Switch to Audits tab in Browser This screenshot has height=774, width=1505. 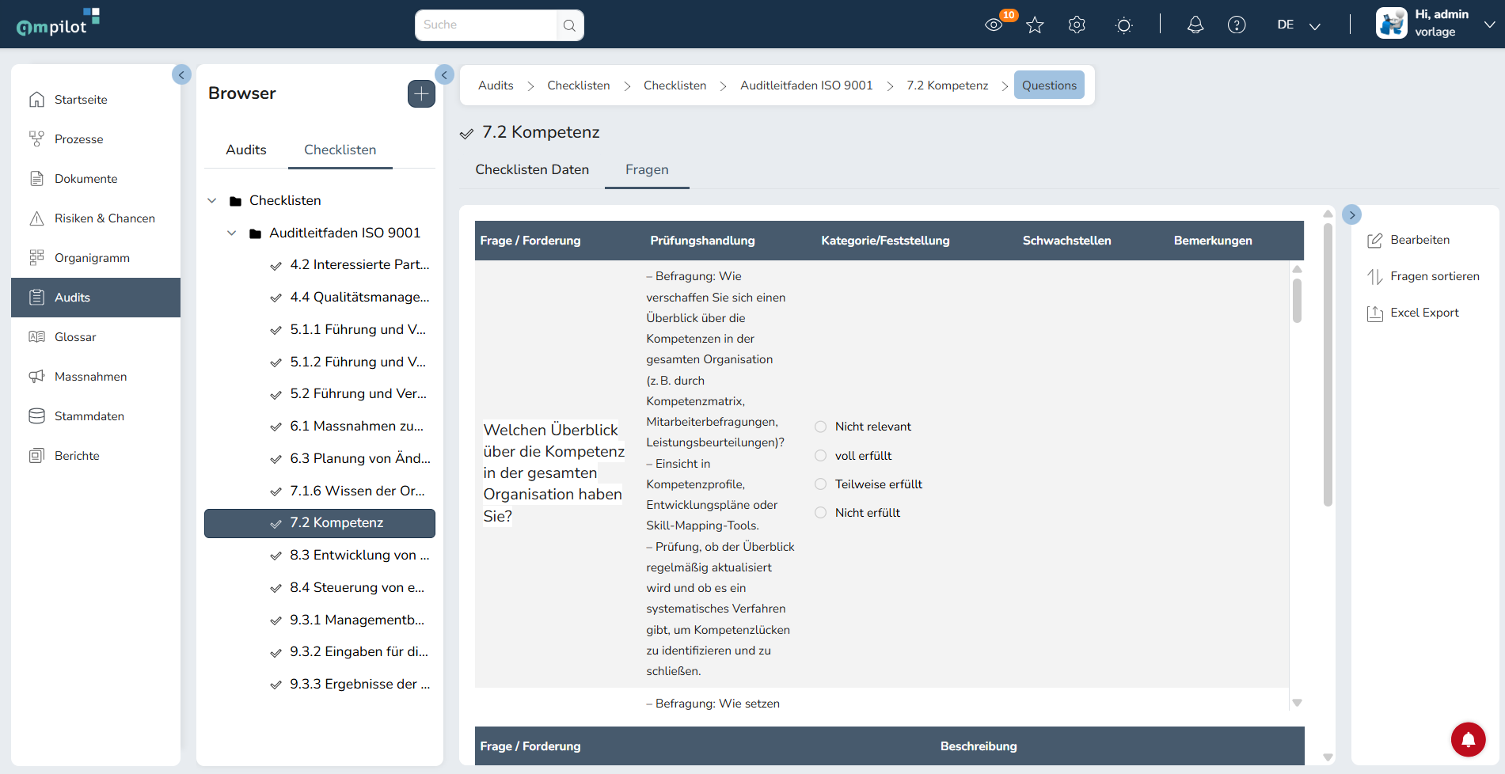pyautogui.click(x=246, y=150)
